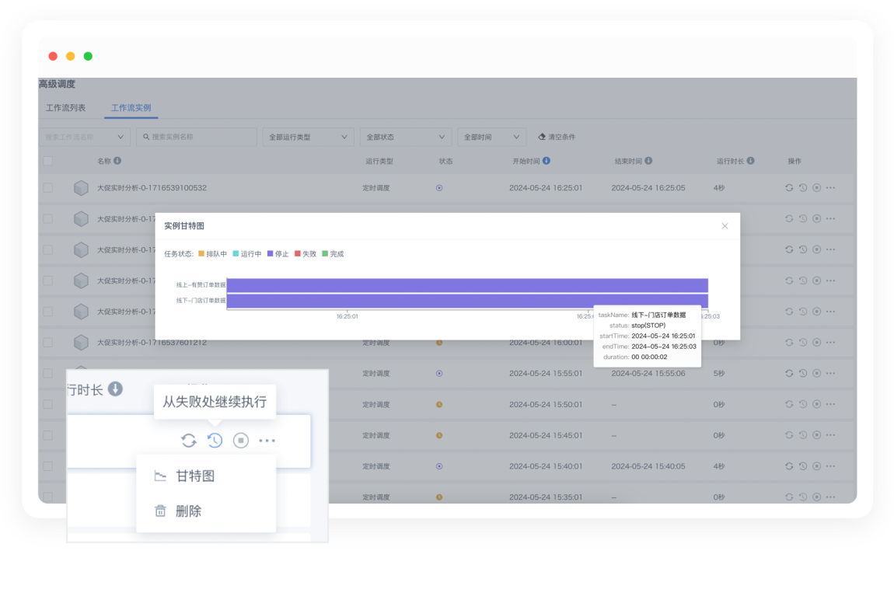Click the purple 停止 legend swatch
The height and width of the screenshot is (603, 894).
click(x=271, y=253)
